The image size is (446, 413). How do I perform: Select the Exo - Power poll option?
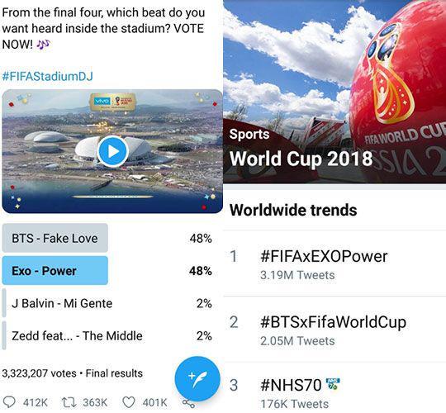(107, 270)
